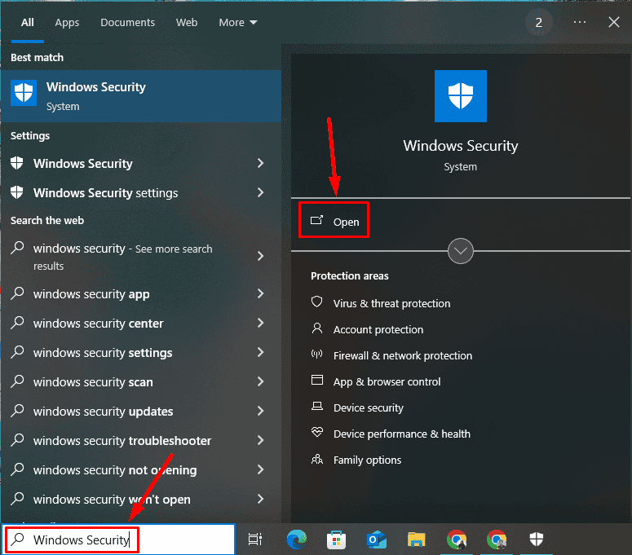
Task: Expand Windows Security settings result arrow
Action: pyautogui.click(x=261, y=192)
